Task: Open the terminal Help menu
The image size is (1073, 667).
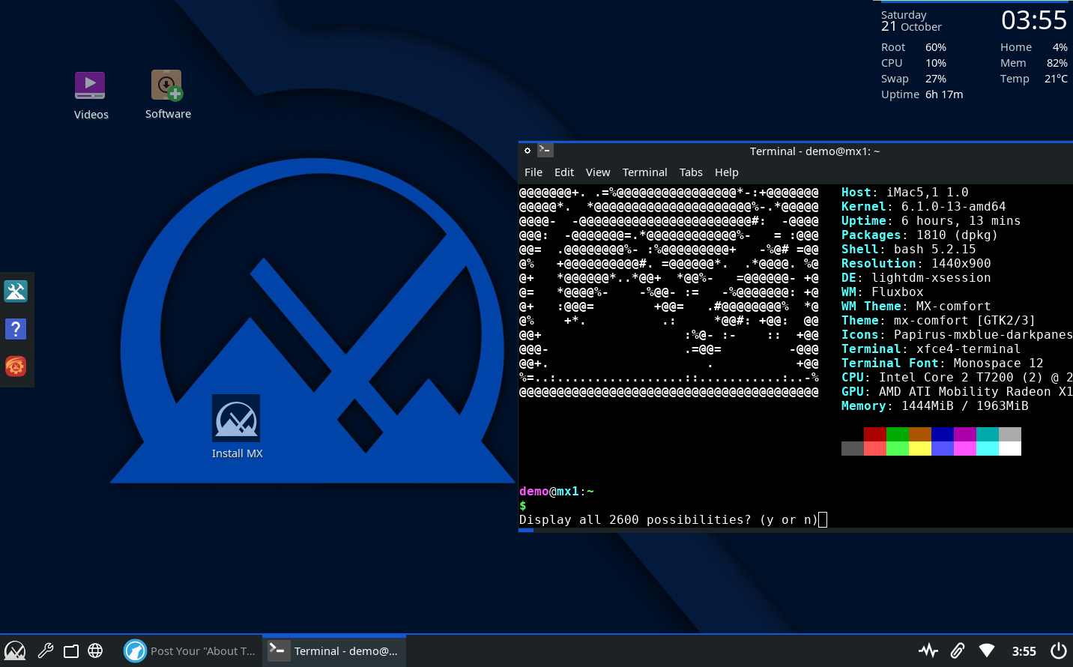Action: point(727,172)
